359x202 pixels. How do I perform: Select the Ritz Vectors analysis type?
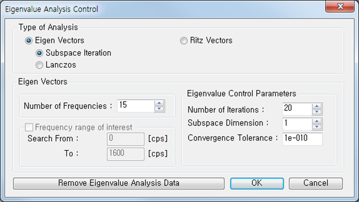(184, 41)
